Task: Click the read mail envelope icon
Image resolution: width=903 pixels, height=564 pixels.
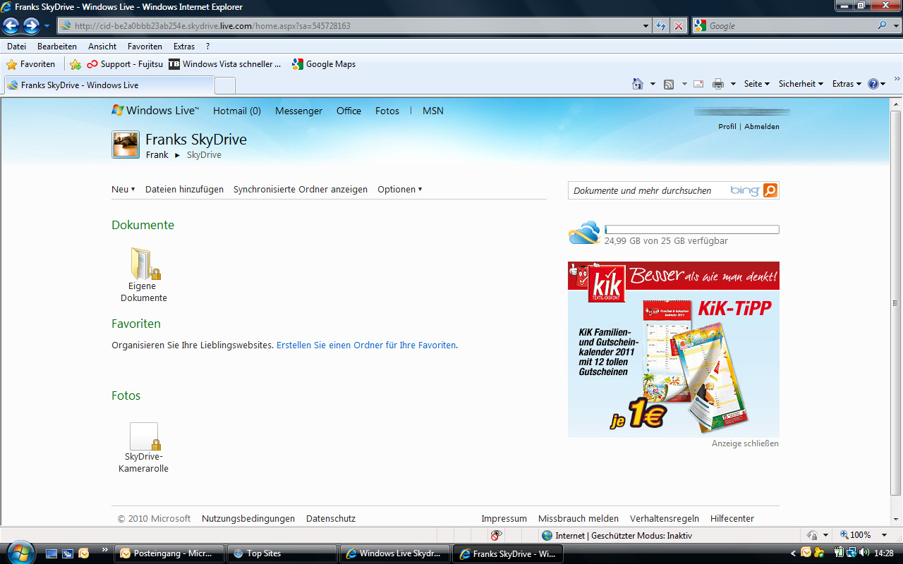Action: 698,84
